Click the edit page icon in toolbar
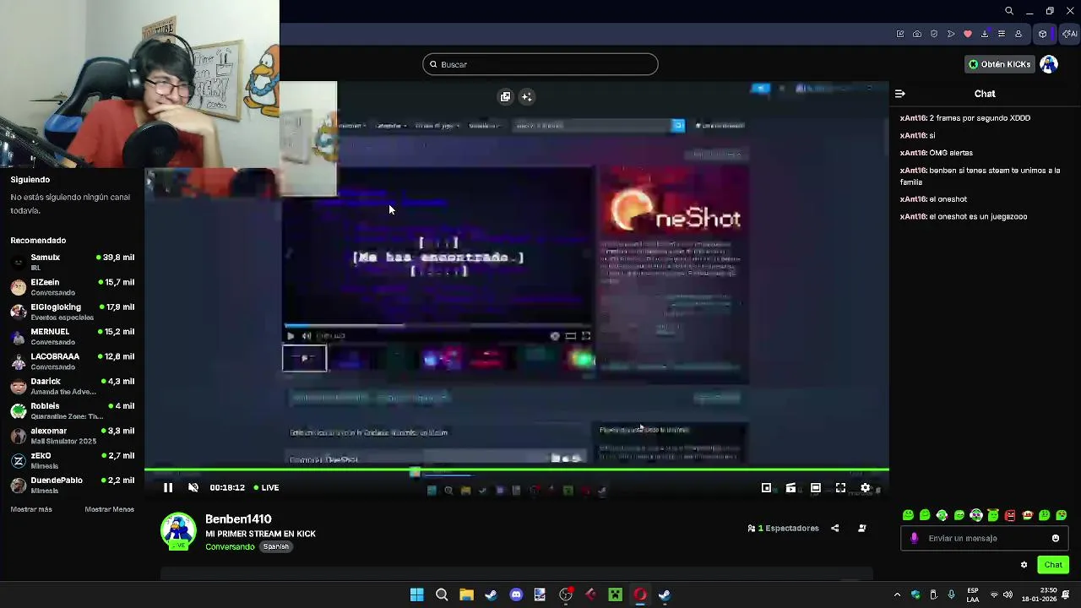This screenshot has height=608, width=1081. click(x=900, y=34)
